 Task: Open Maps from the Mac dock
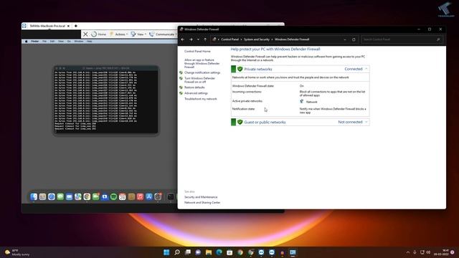tap(78, 197)
